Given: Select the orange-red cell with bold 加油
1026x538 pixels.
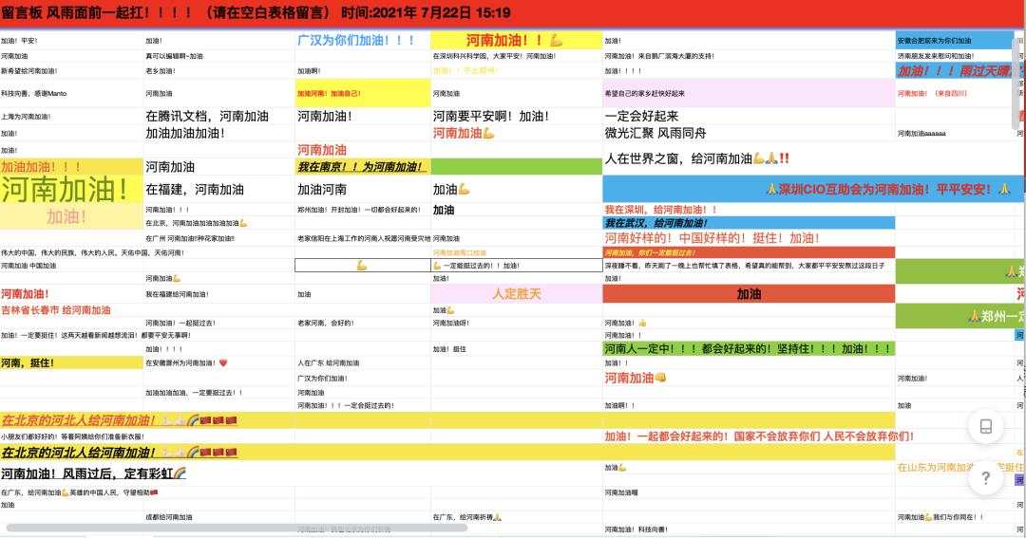Looking at the screenshot, I should pos(749,294).
